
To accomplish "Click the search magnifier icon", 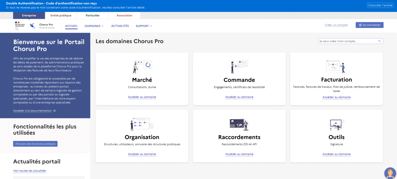I will (379, 41).
